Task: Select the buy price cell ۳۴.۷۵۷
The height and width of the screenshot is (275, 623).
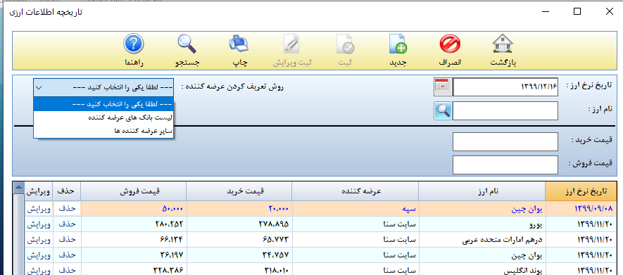Action: [x=239, y=255]
